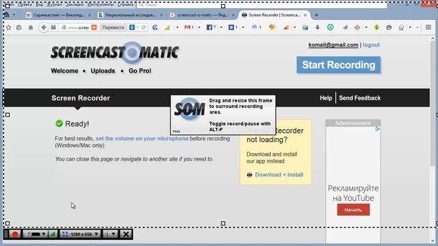Viewport: 438px width, 246px height.
Task: Click the Facebook toolbar icon
Action: pyautogui.click(x=209, y=27)
